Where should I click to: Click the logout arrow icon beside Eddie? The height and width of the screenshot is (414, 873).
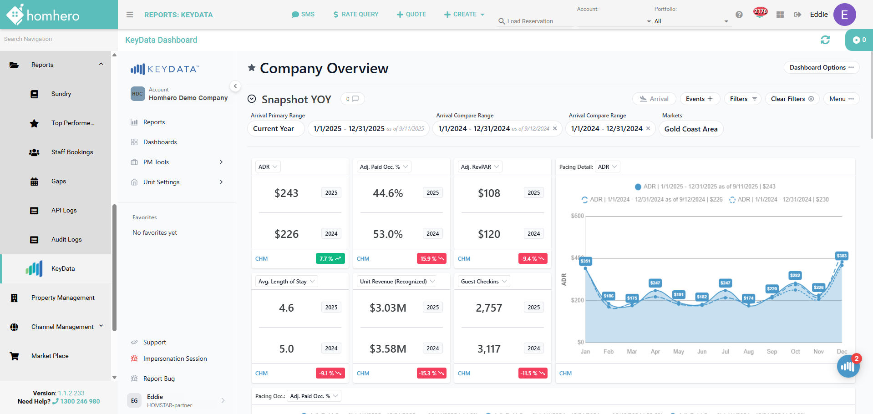798,15
